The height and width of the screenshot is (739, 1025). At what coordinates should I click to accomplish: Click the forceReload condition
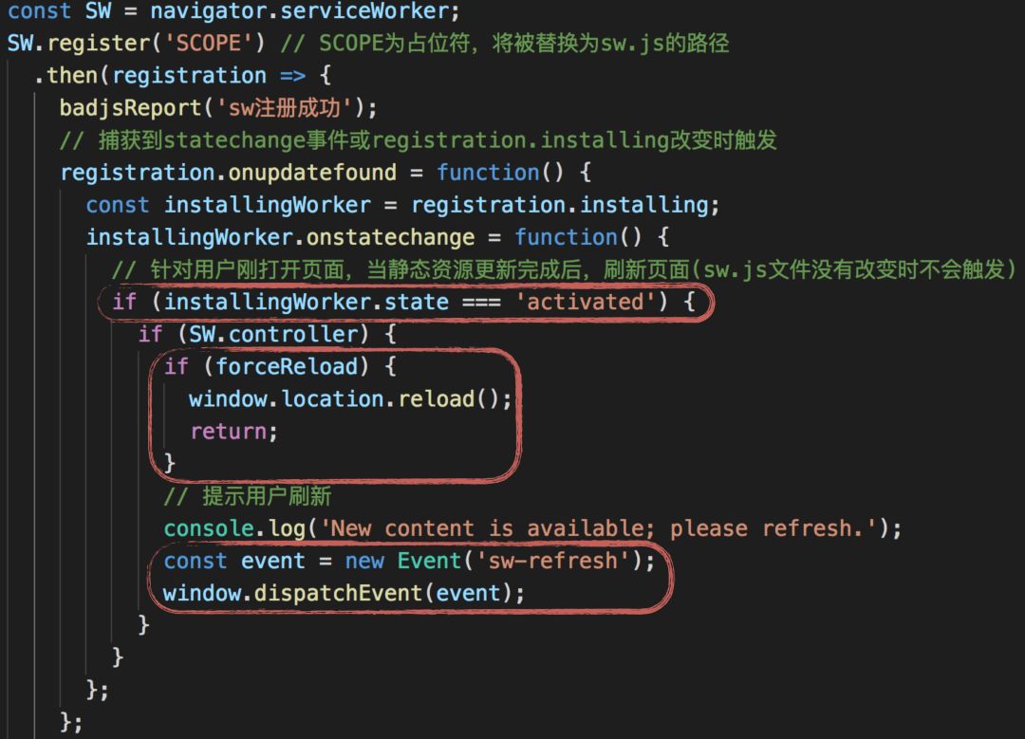pos(287,366)
